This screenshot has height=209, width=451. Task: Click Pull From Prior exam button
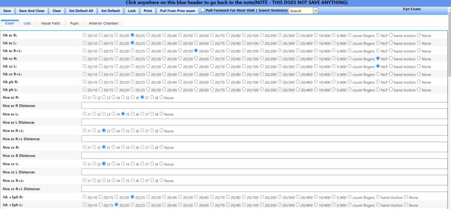click(x=177, y=10)
